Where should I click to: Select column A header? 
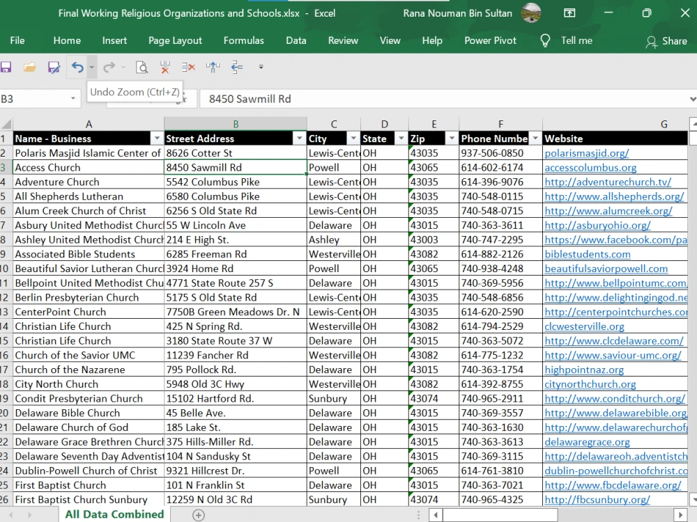tap(89, 125)
